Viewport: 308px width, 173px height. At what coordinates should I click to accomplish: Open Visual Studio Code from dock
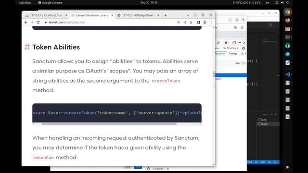click(x=288, y=74)
